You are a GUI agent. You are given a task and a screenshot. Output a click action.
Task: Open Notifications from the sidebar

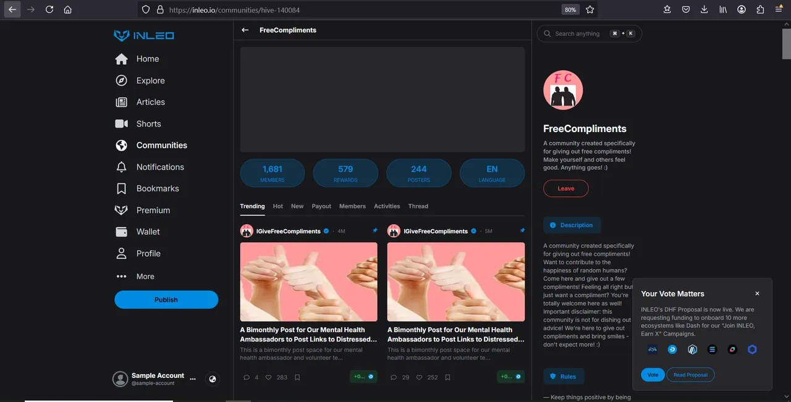[150, 167]
